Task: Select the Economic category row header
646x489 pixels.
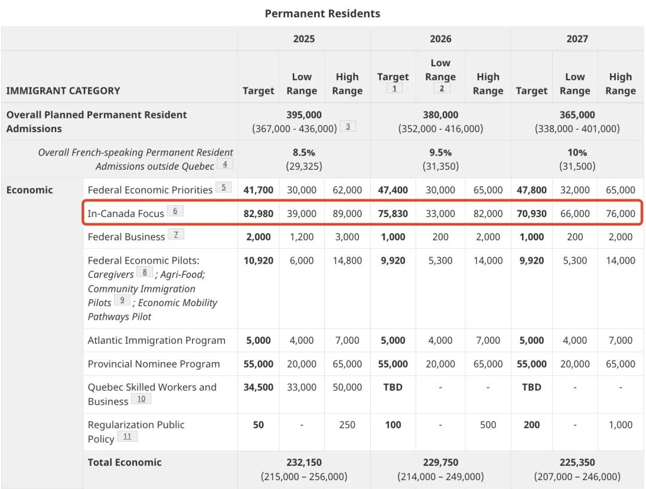Action: (x=30, y=190)
